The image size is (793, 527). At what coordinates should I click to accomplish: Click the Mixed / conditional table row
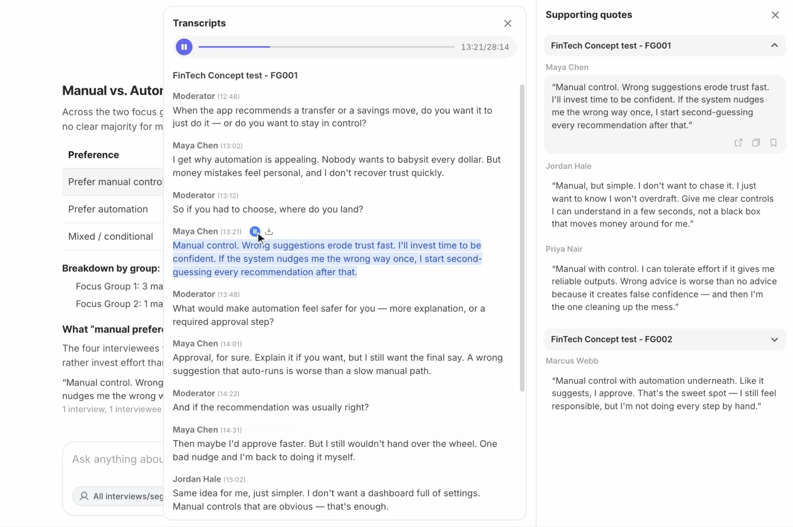click(113, 236)
